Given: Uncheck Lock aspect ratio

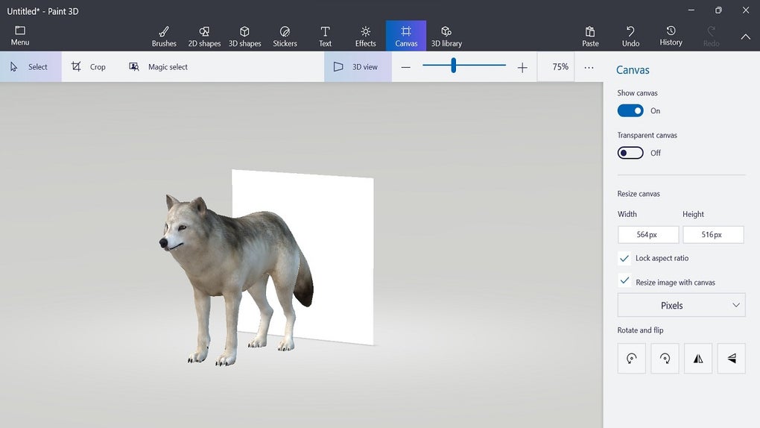Looking at the screenshot, I should coord(624,258).
